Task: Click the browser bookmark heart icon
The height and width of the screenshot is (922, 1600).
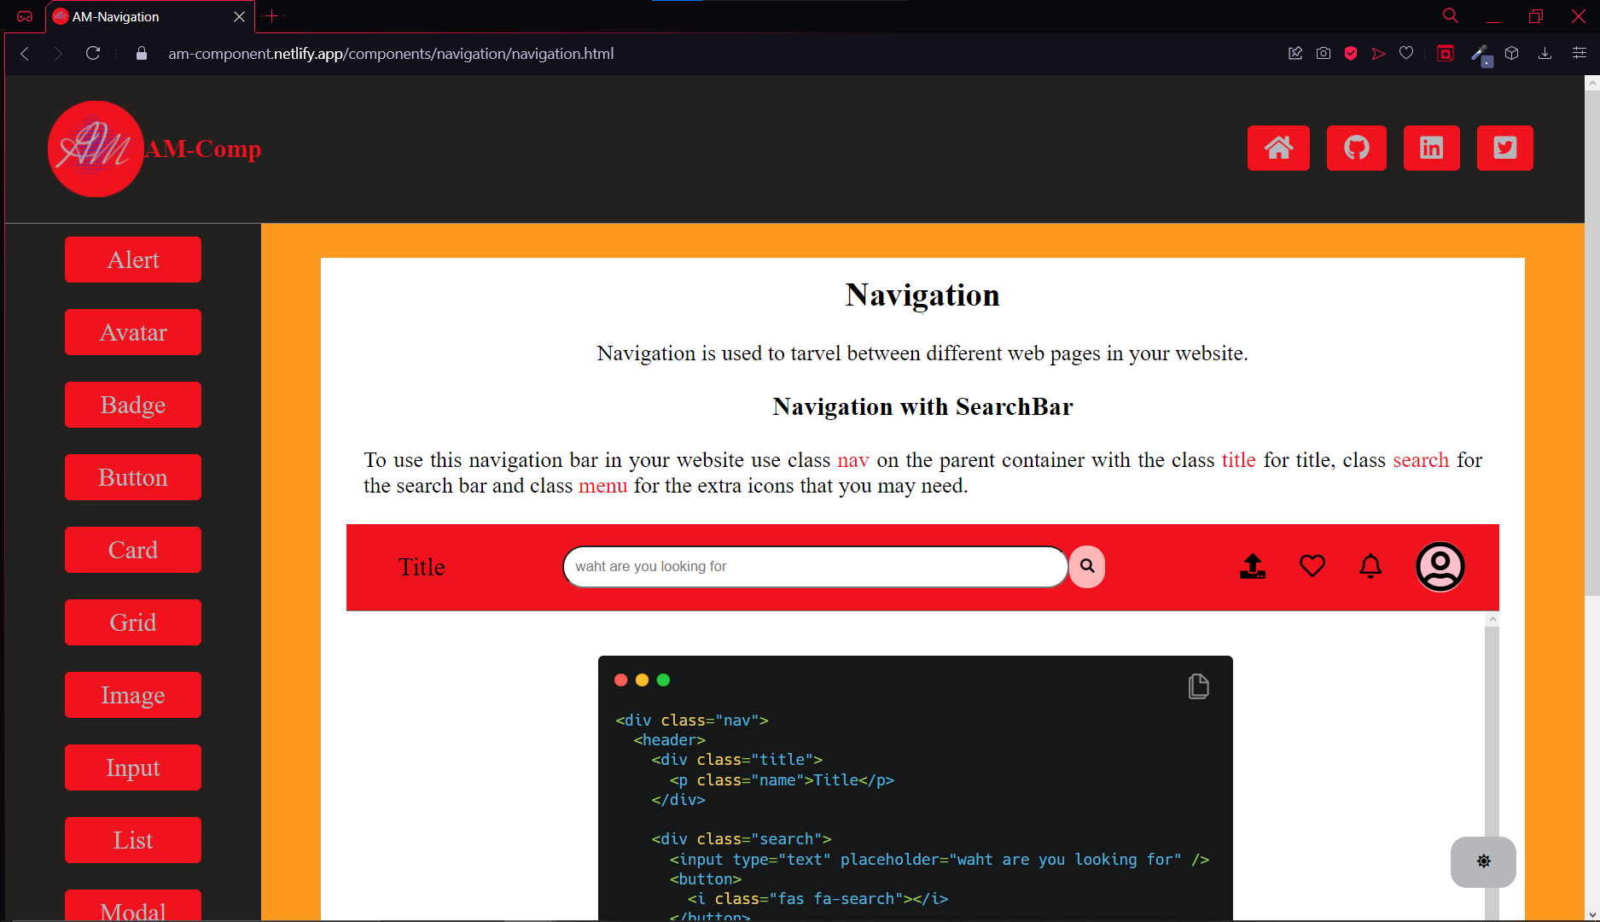Action: (x=1406, y=53)
